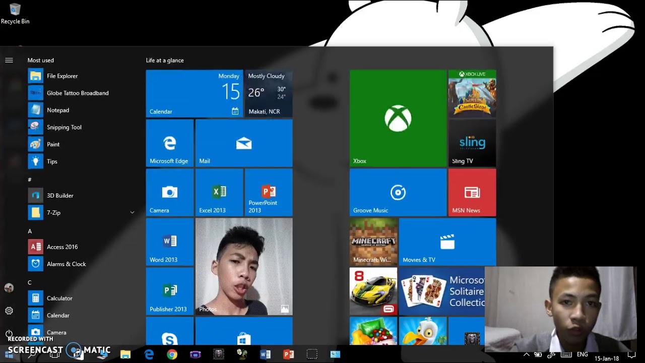Show hidden system tray icons chevron
This screenshot has width=645, height=363.
(x=527, y=354)
